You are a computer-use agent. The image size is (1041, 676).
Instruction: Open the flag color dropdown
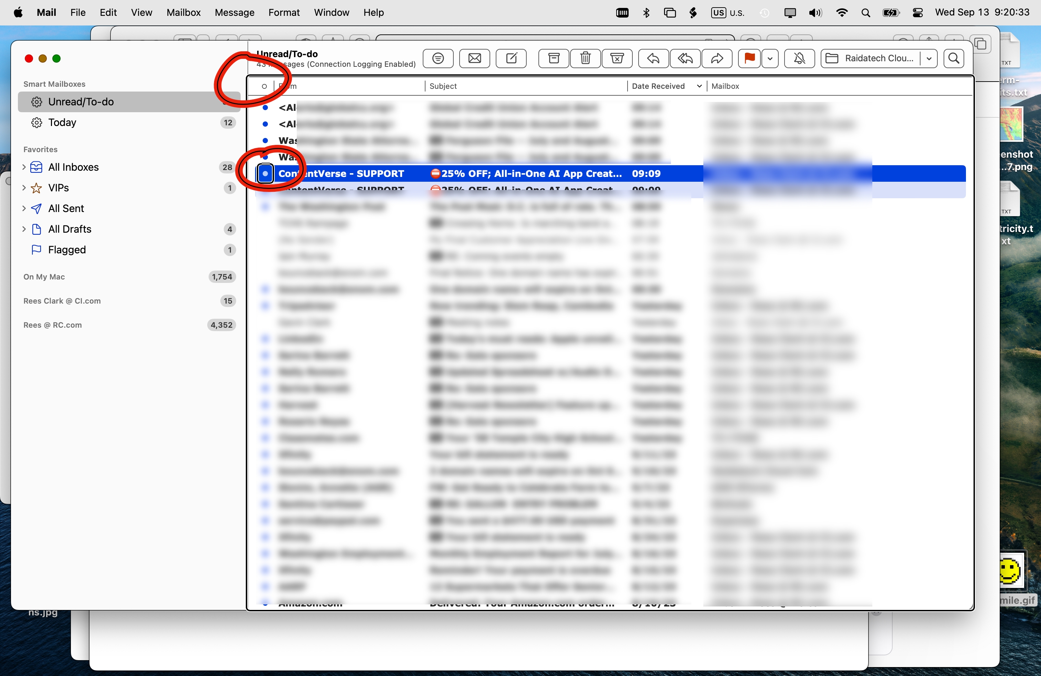770,59
